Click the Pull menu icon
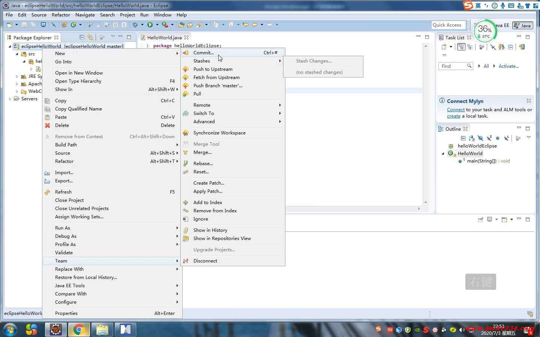This screenshot has height=337, width=540. pos(186,94)
